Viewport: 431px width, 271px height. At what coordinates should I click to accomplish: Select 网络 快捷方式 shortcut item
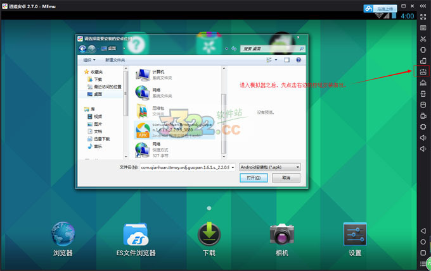tap(176, 150)
